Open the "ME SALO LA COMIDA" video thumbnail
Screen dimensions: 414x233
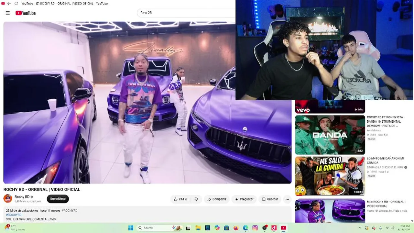coord(330,176)
